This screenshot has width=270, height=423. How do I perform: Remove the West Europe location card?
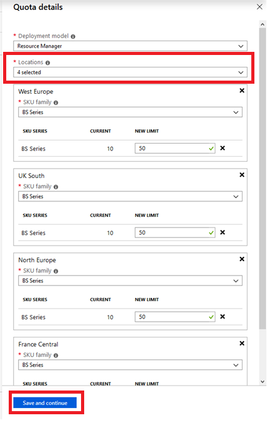(x=242, y=91)
